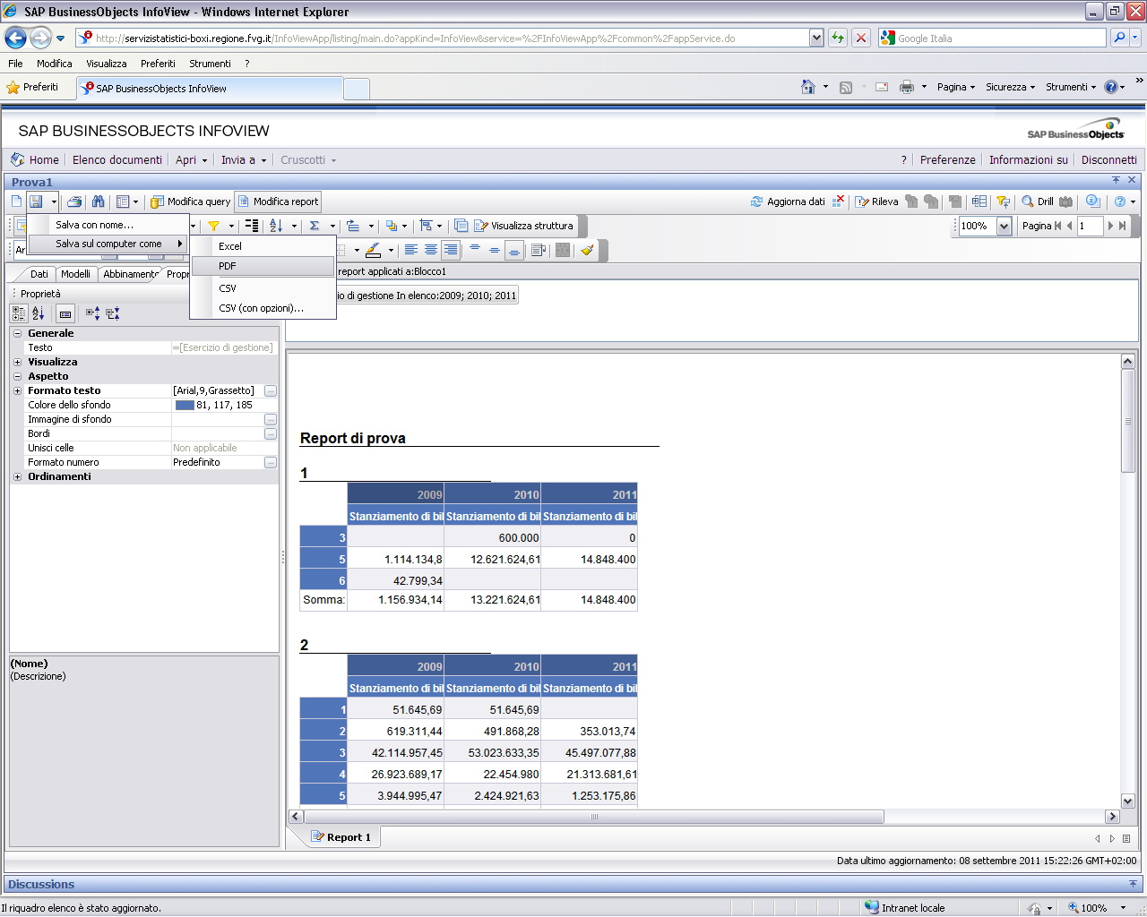Switch to the Dati tab
The height and width of the screenshot is (917, 1147).
[x=39, y=274]
